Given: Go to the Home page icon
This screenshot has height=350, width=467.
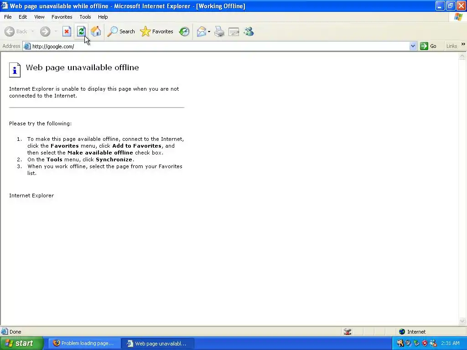Looking at the screenshot, I should pos(96,31).
